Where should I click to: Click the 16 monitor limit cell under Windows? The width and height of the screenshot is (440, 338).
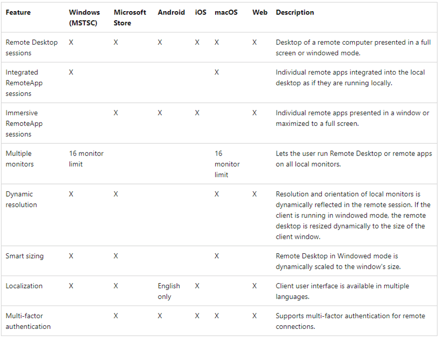pos(86,159)
